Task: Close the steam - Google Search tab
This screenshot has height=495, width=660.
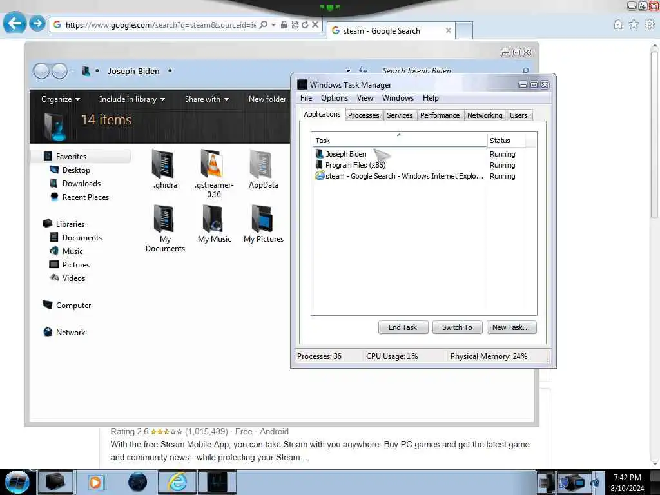Action: (x=449, y=30)
